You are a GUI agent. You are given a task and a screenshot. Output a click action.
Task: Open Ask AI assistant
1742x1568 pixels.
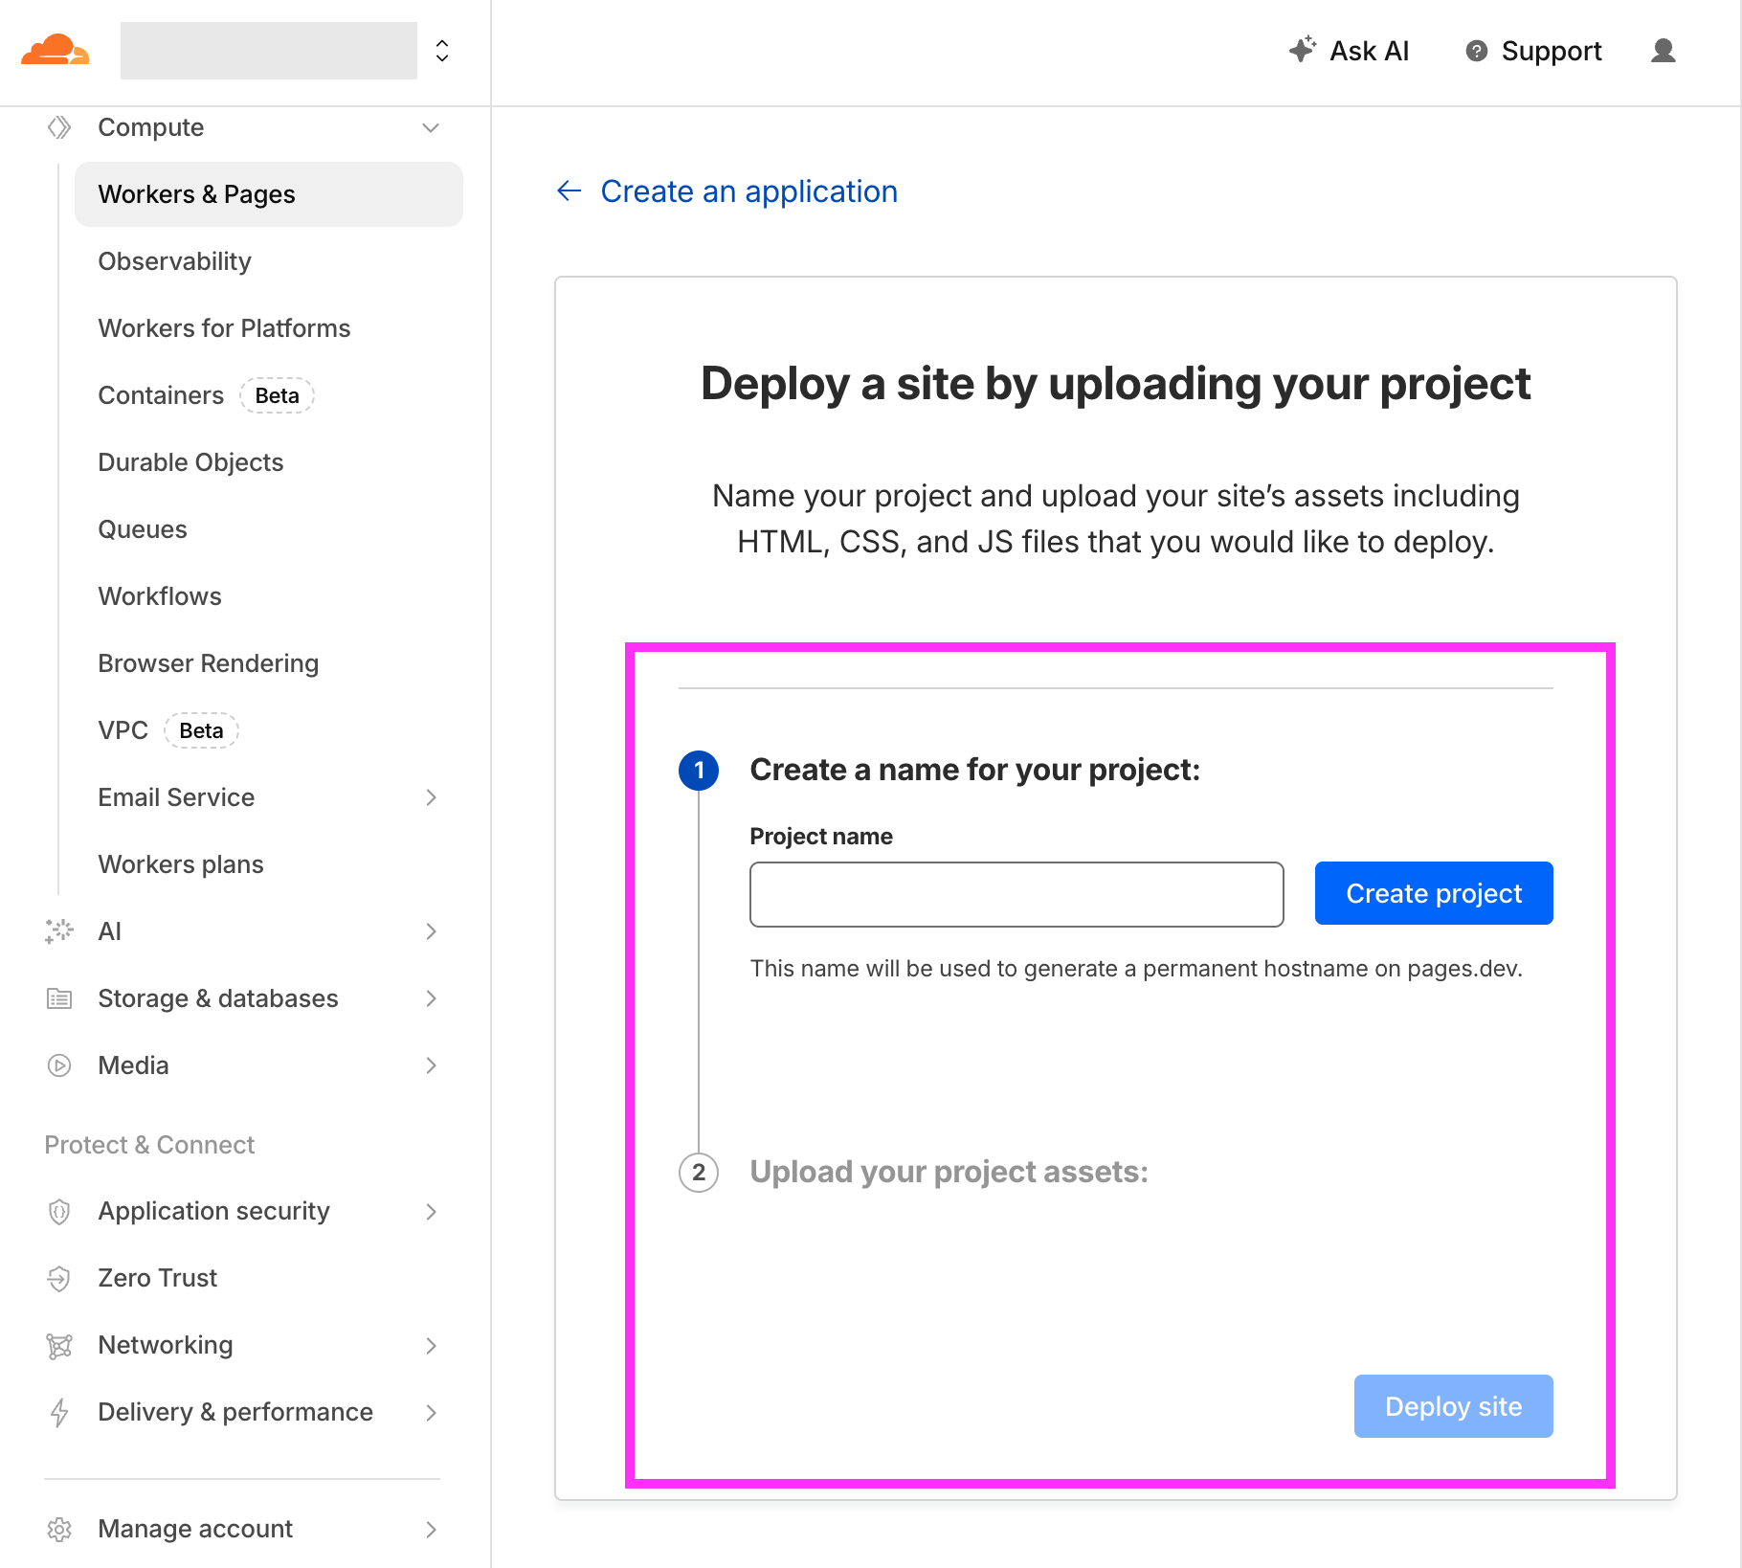[1349, 51]
